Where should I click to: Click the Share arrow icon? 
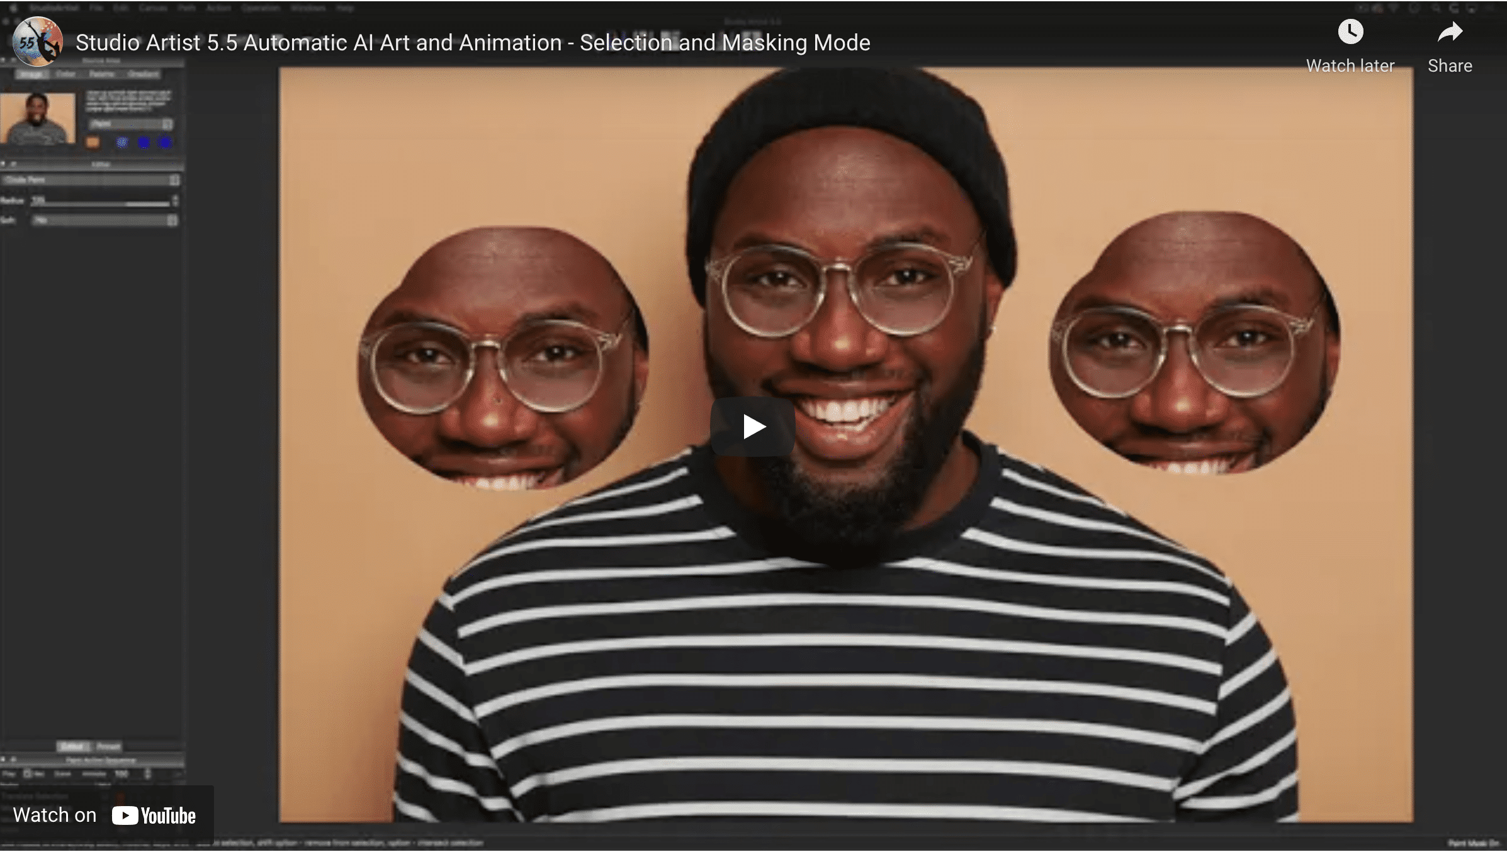click(1449, 31)
